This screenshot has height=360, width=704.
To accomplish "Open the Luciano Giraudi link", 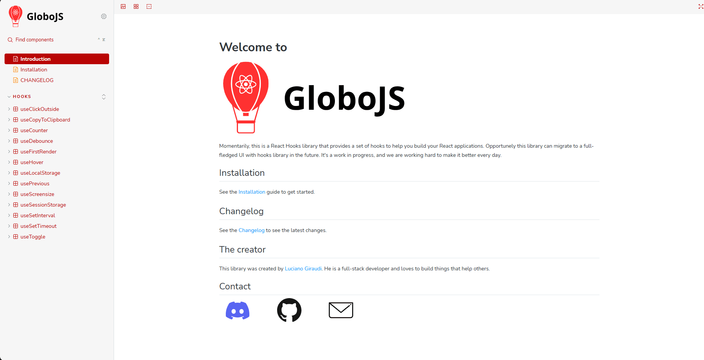I will pyautogui.click(x=303, y=268).
